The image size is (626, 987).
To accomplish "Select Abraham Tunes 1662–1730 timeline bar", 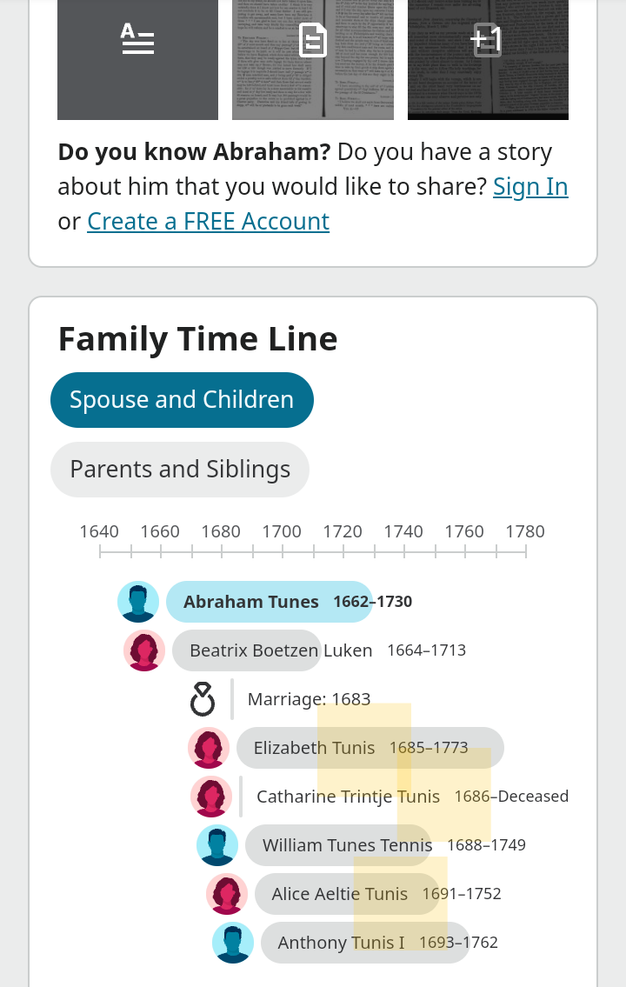I will [270, 602].
